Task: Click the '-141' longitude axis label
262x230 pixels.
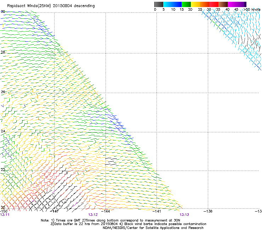Action: tap(157, 211)
